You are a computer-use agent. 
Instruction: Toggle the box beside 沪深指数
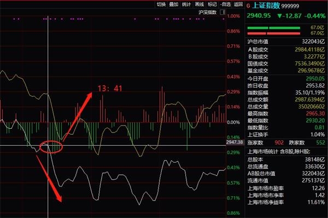tap(222, 12)
